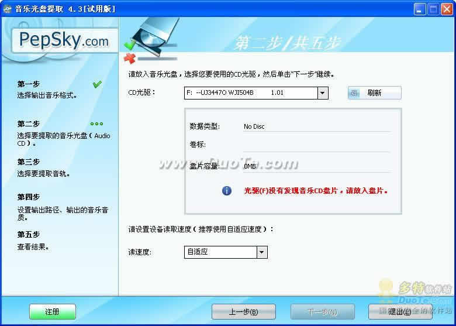Viewport: 456px width, 326px height.
Task: Select the 第四步 step heading
Action: (29, 197)
